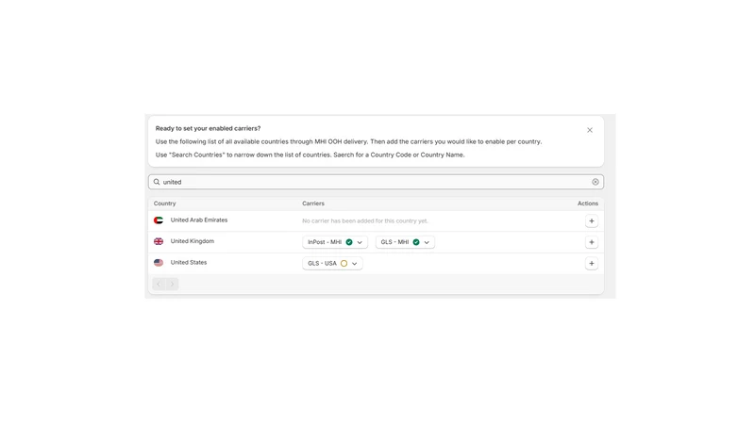Click the green check on GLS - MHI
The height and width of the screenshot is (424, 755).
pyautogui.click(x=416, y=242)
